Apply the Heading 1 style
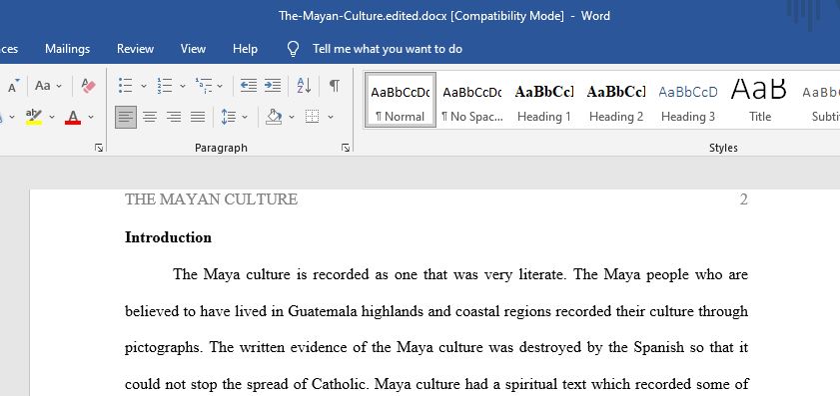 tap(543, 100)
